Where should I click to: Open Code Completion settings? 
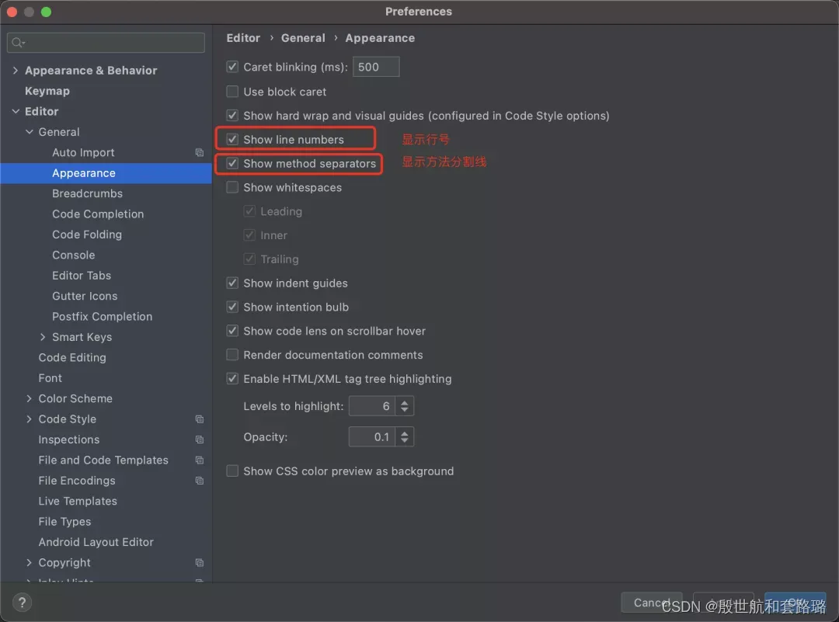(98, 214)
